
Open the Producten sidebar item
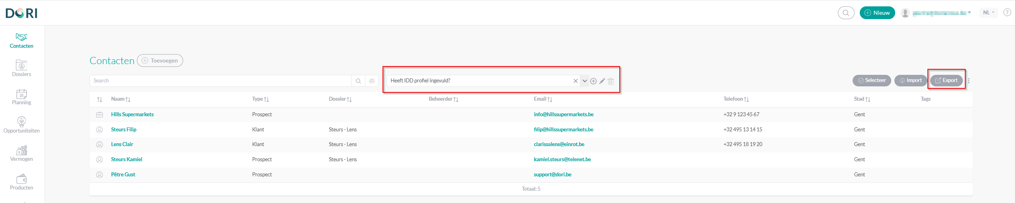tap(21, 182)
